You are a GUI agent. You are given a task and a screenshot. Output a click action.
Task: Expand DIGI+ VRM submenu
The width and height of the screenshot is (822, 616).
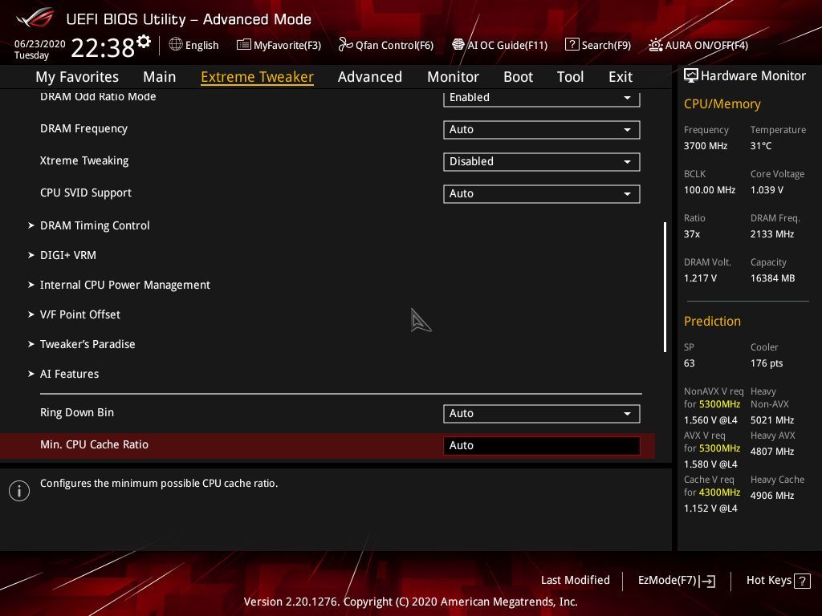68,255
